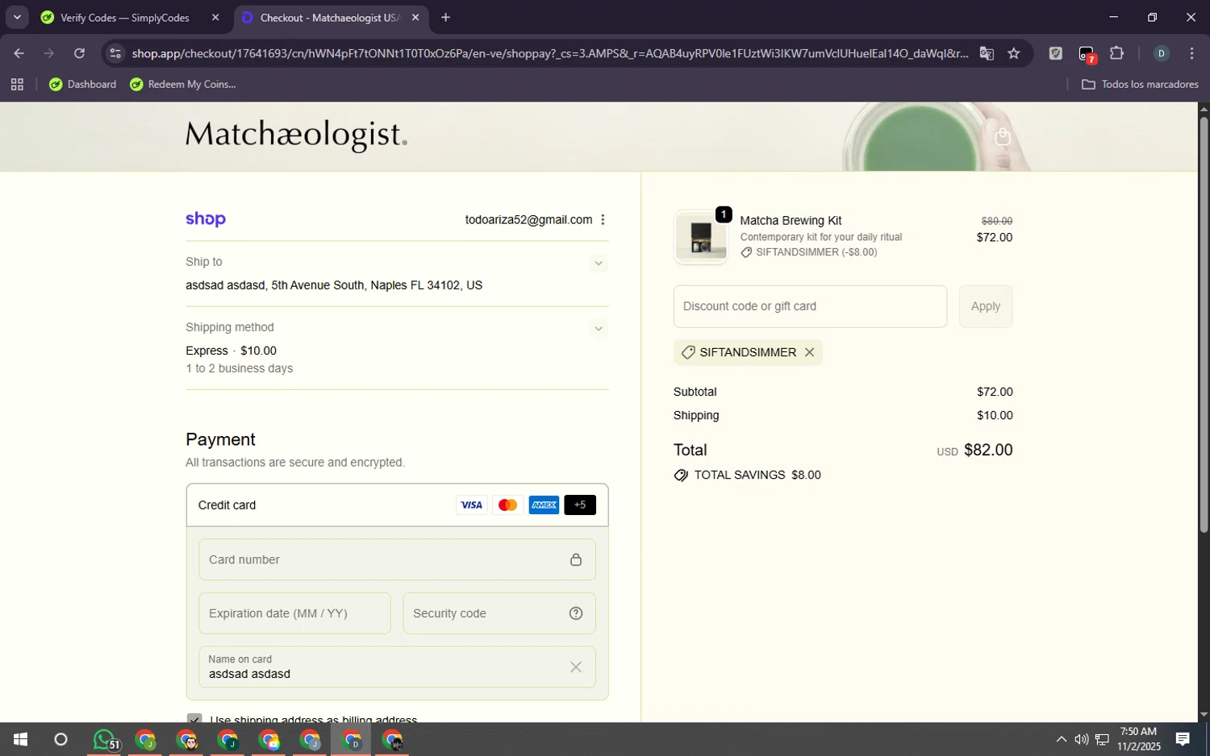Viewport: 1210px width, 756px height.
Task: Focus the Discount code or gift card field
Action: click(x=810, y=306)
